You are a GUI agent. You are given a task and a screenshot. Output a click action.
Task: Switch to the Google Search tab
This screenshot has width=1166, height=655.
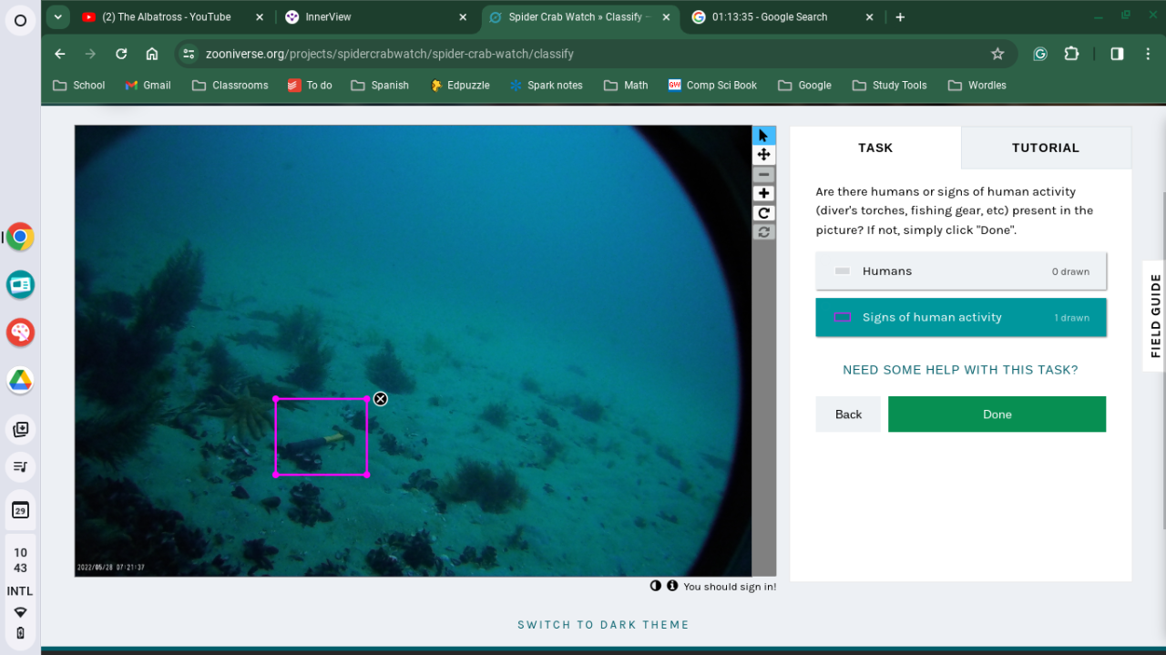click(x=782, y=17)
